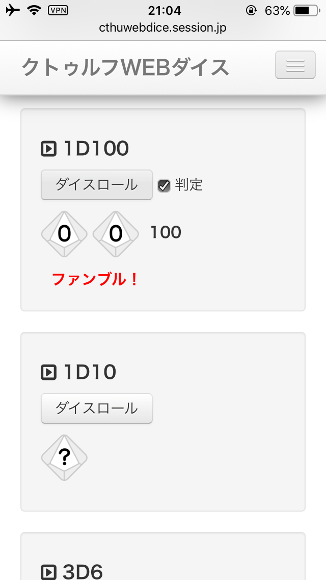
Task: Click the red ファンブル！ result text
Action: coord(95,279)
